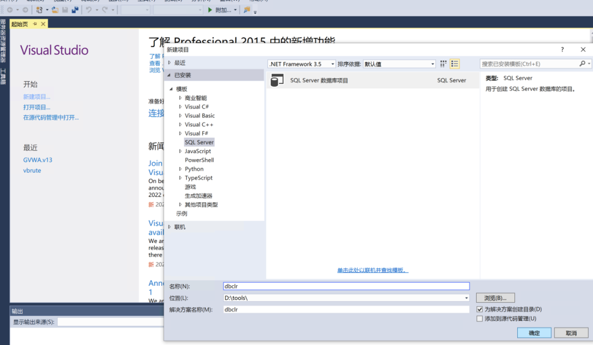This screenshot has width=593, height=345.
Task: Expand the Visual C# node
Action: pyautogui.click(x=180, y=107)
